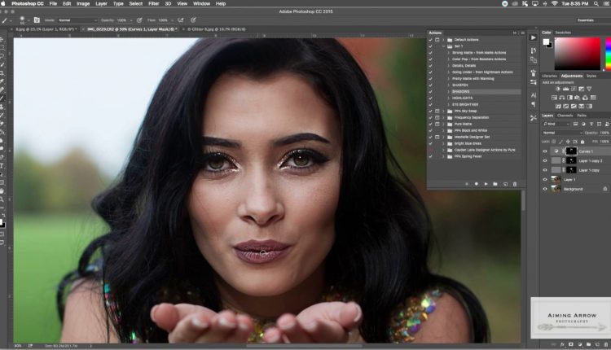Play the selected action in Actions panel

486,184
